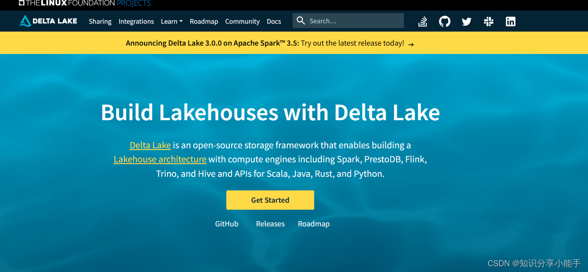Screen dimensions: 588x272
Task: Open the Docs nav item
Action: pyautogui.click(x=274, y=21)
